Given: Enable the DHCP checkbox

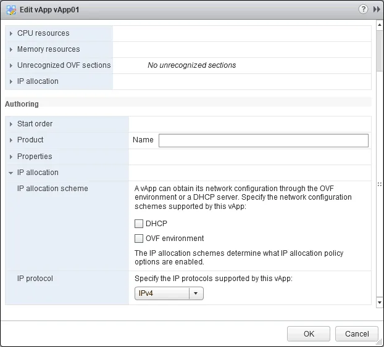Looking at the screenshot, I should pyautogui.click(x=139, y=224).
